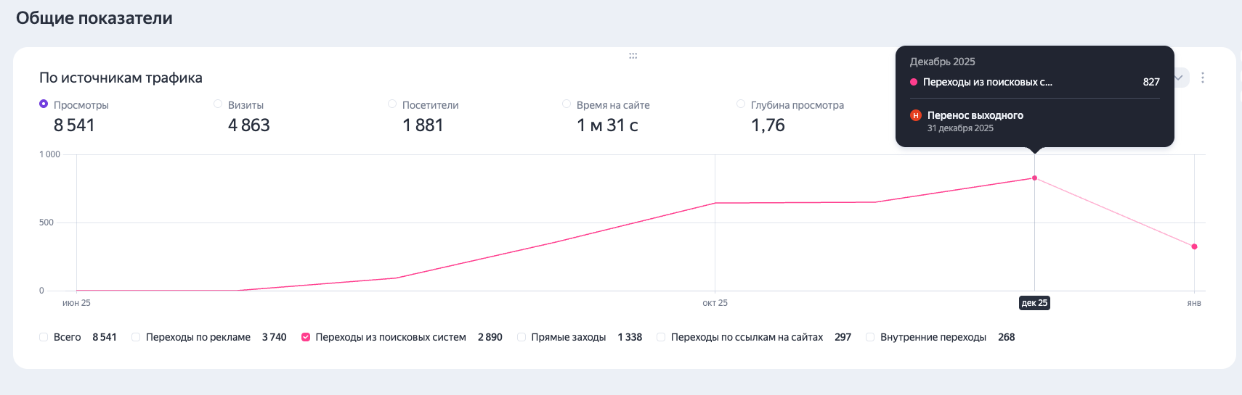Enable Внутренние переходы series checkbox
Screen dimensions: 1242x395
870,337
